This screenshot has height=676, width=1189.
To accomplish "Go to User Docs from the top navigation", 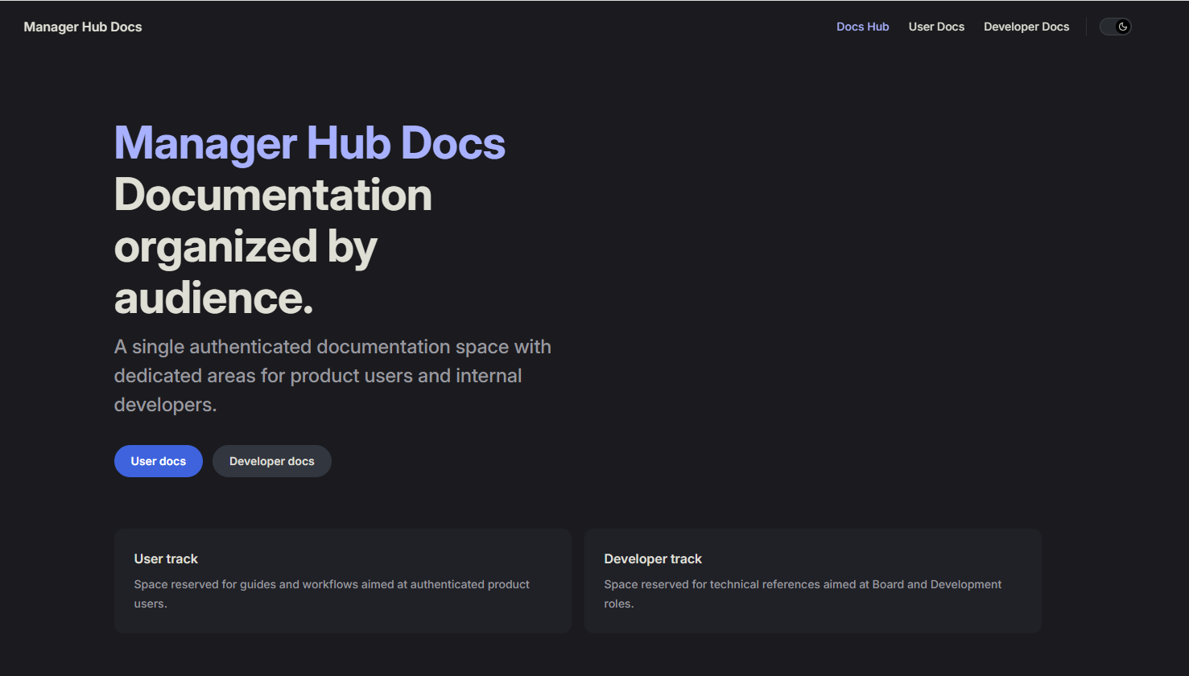I will click(x=936, y=26).
